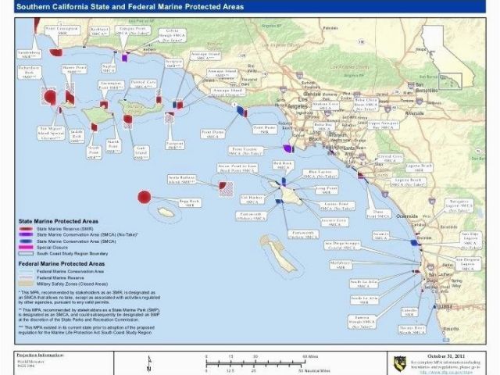Viewport: 500px width, 375px height.
Task: Click the California inset locator map
Action: point(448,57)
